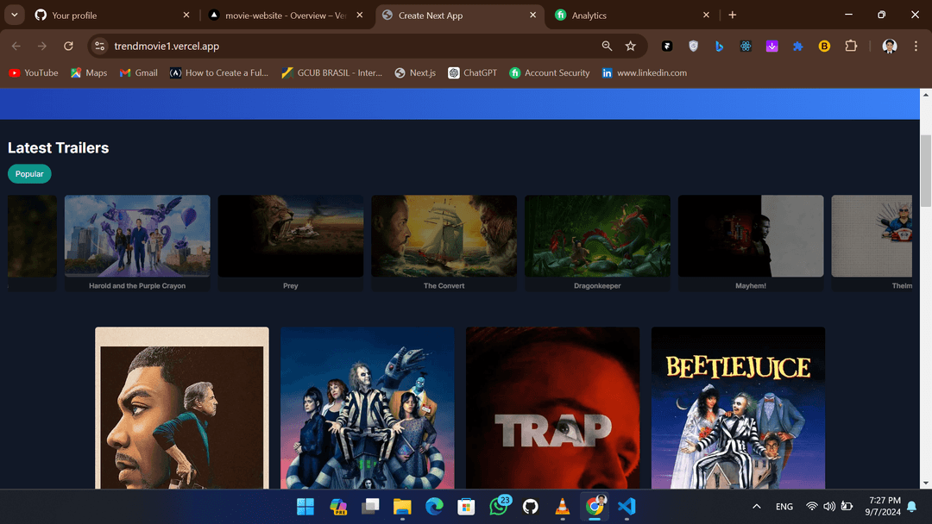Open site information icon in address bar
Screen dimensions: 932x524
[100, 47]
